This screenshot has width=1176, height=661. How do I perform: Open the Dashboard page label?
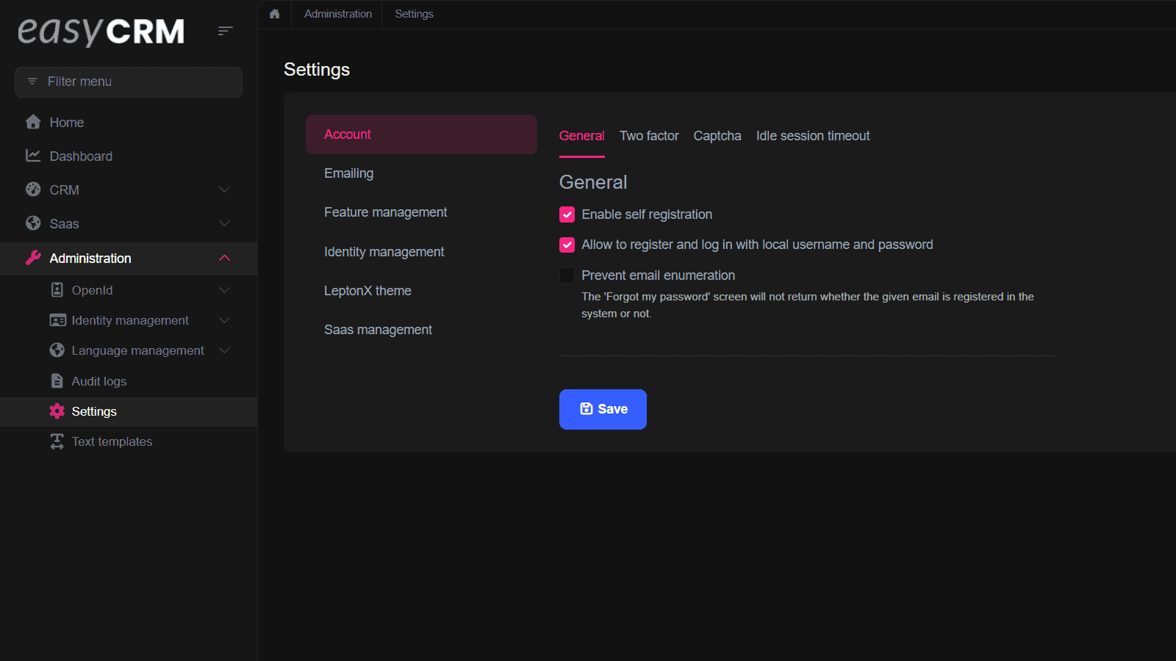coord(81,156)
